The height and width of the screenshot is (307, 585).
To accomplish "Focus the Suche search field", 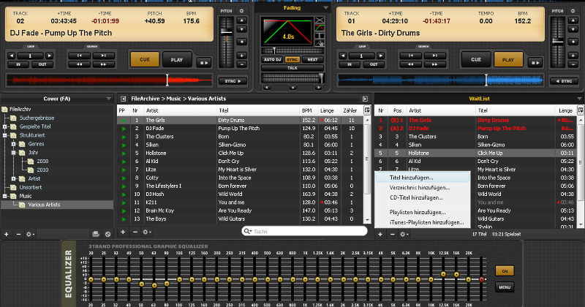I will click(304, 231).
